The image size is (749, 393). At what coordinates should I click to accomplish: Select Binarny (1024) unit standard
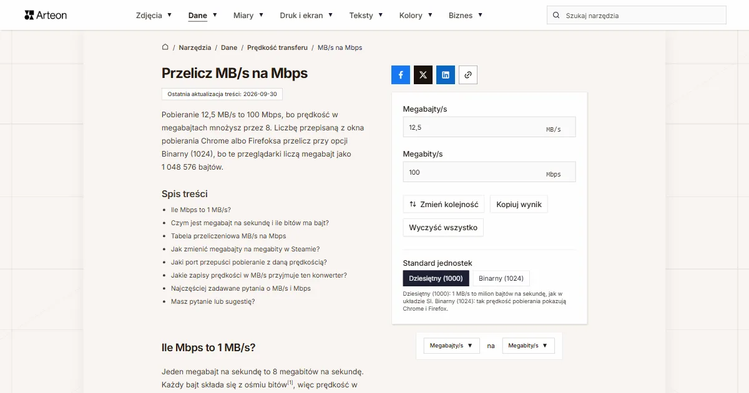pos(501,278)
